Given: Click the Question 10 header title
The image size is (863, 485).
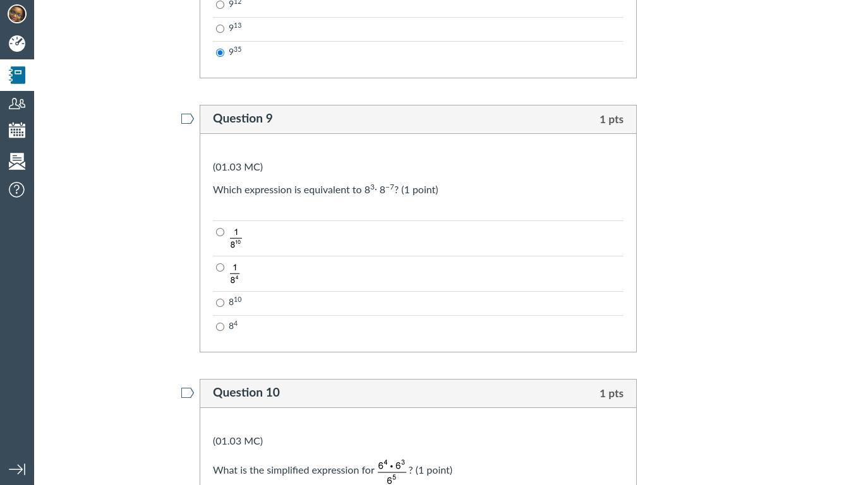Looking at the screenshot, I should click(x=246, y=393).
